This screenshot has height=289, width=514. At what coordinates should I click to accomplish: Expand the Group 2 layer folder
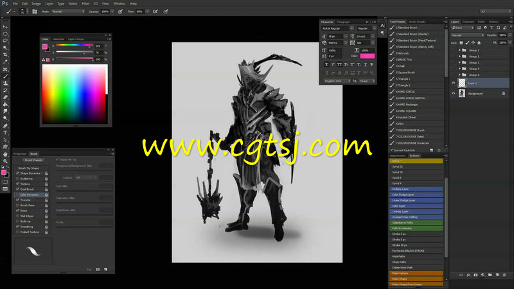coord(459,57)
